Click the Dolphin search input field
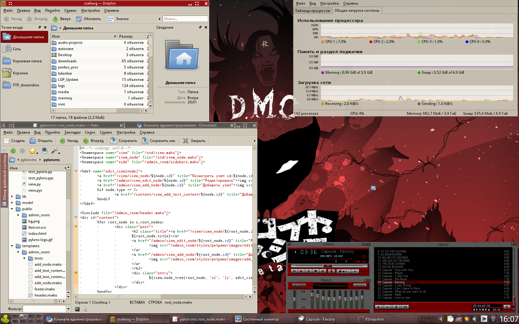Screen dimensions: 519x324 click(185, 19)
